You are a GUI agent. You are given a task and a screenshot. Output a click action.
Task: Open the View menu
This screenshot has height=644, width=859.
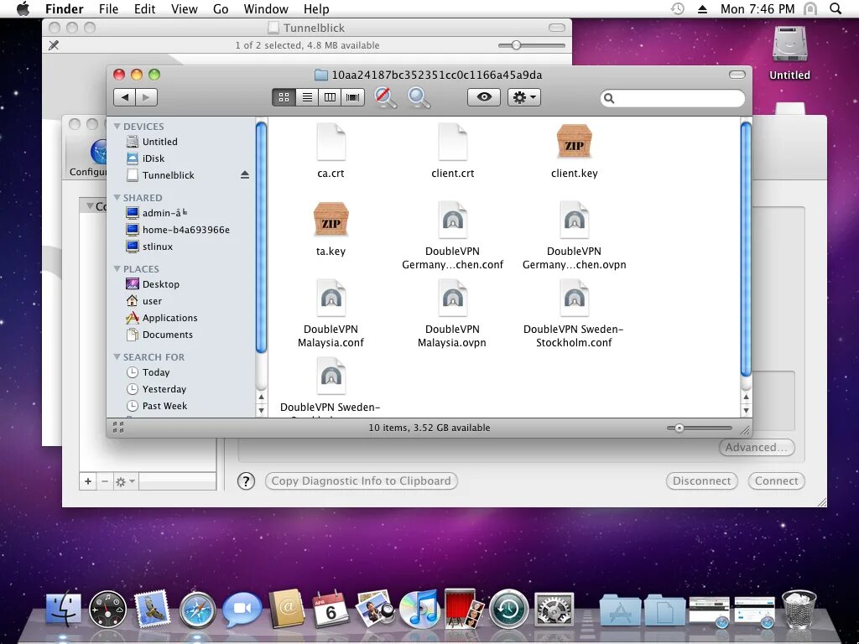(184, 8)
